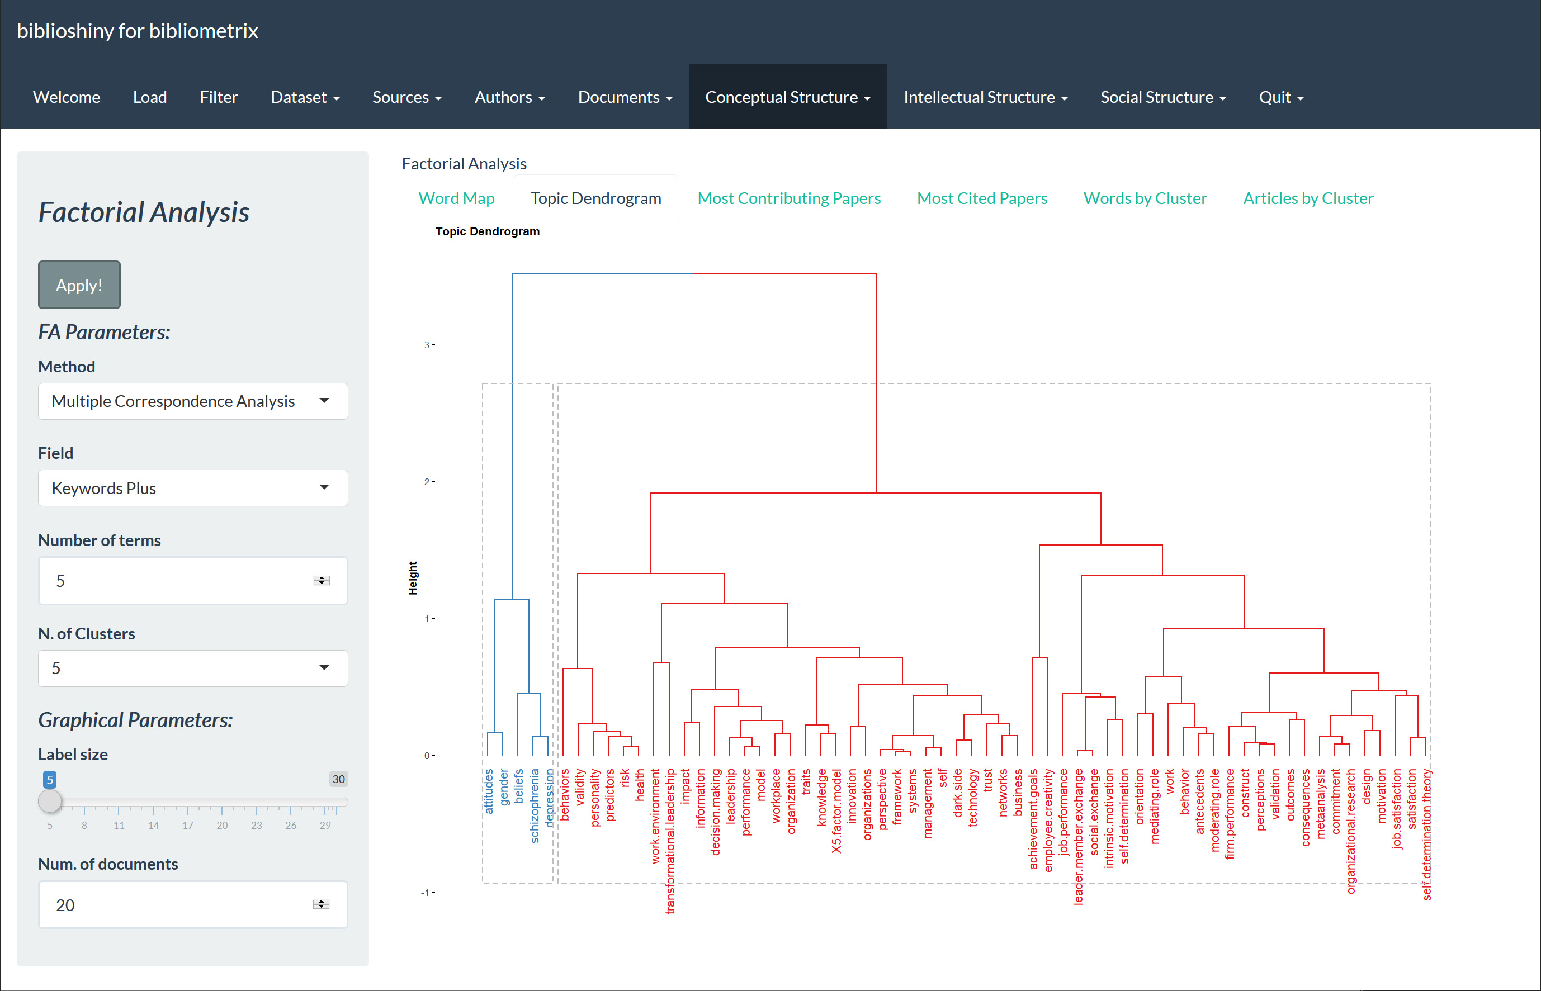Click the Label size slider handle

50,802
